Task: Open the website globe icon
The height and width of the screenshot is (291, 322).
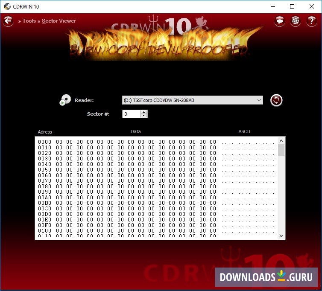Action: [295, 21]
